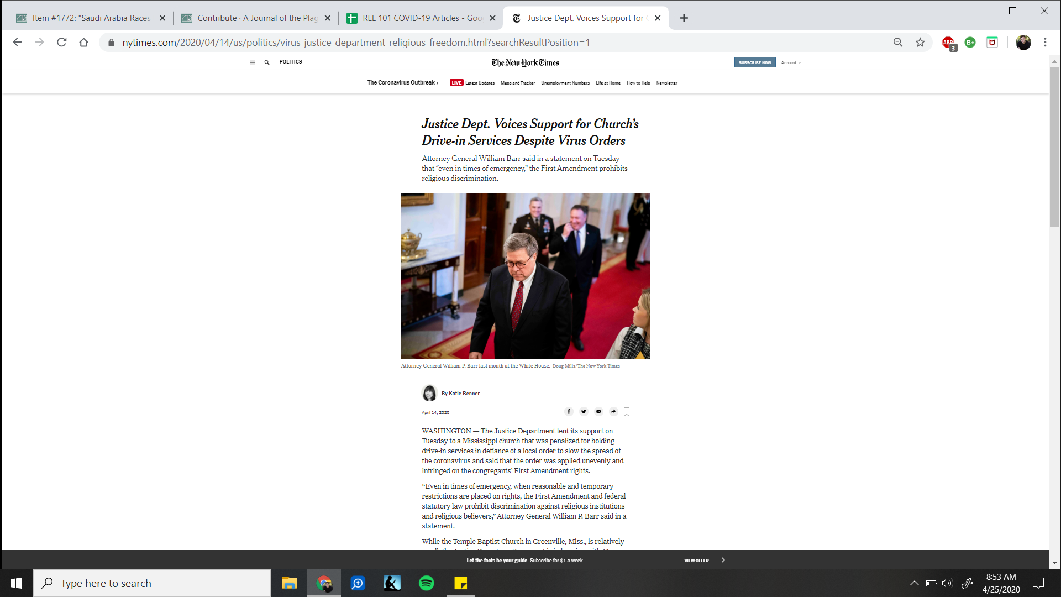Viewport: 1061px width, 597px height.
Task: Share the article on Facebook
Action: [x=569, y=411]
